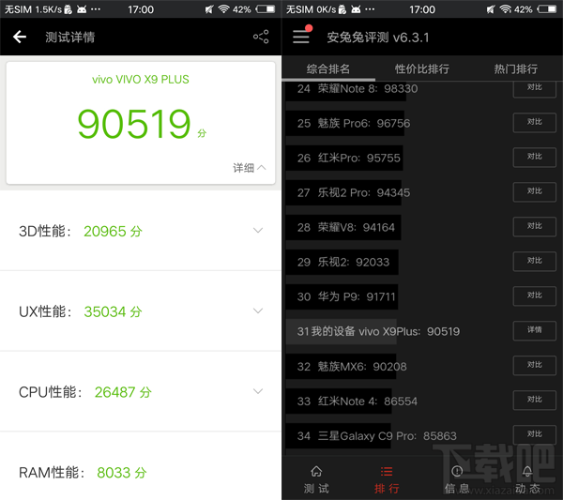The width and height of the screenshot is (563, 500).
Task: Compare with 荣耀Note 8 via 对比
Action: point(534,88)
